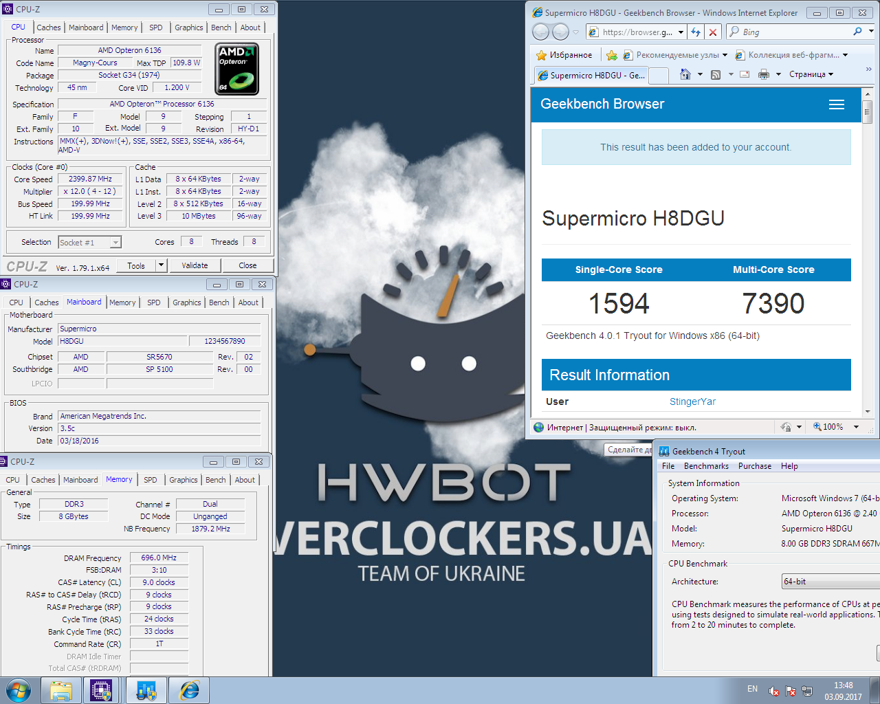Open the Architecture 64-bit combo box

click(x=830, y=582)
